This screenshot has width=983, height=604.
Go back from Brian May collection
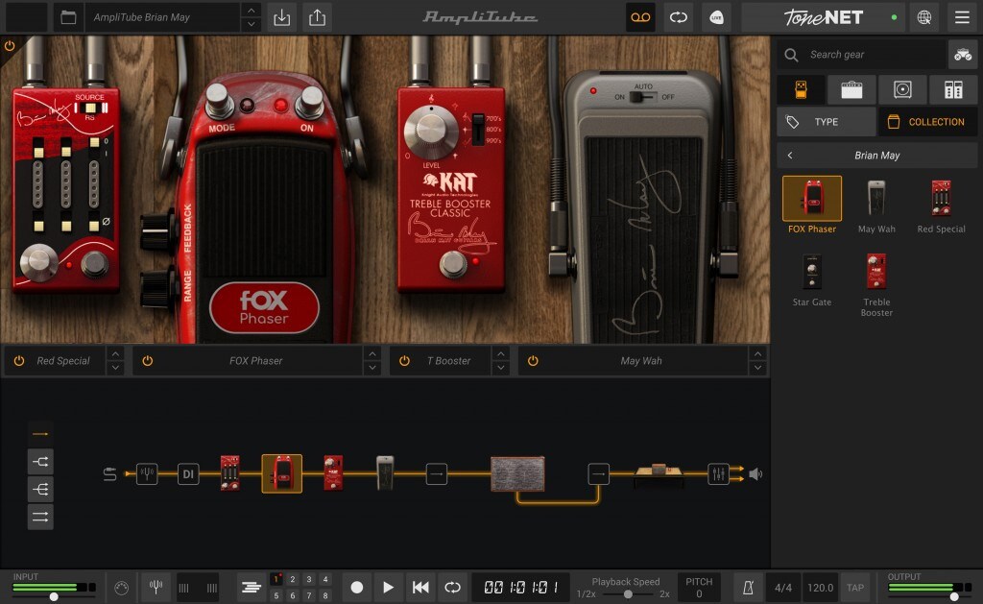pyautogui.click(x=790, y=155)
